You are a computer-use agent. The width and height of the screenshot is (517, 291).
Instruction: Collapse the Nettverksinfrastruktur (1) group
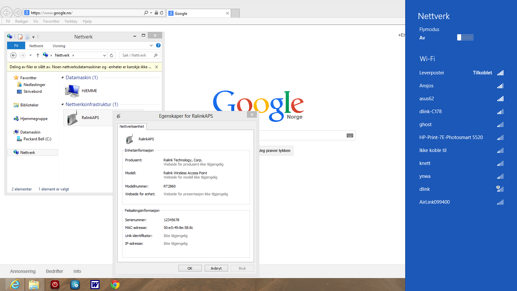(62, 104)
